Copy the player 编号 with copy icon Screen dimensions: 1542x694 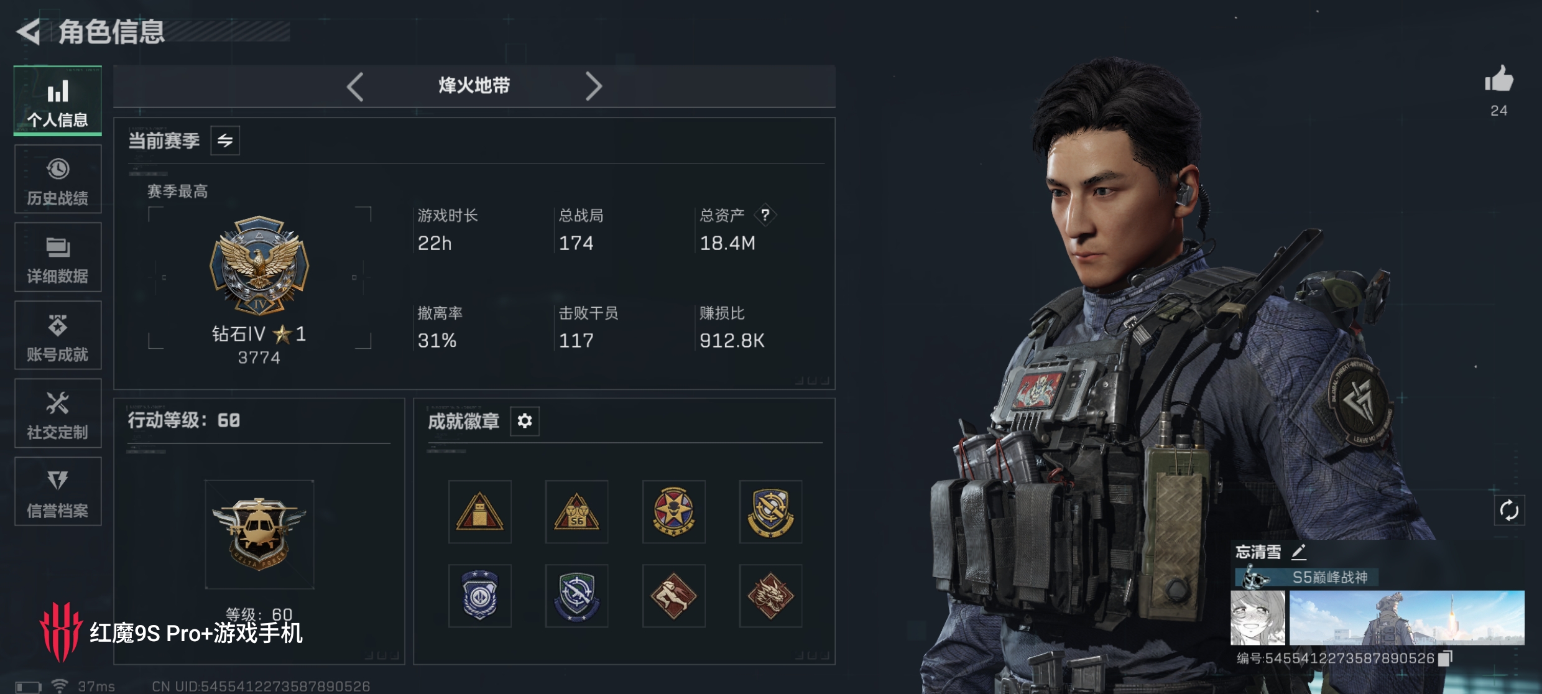1446,658
